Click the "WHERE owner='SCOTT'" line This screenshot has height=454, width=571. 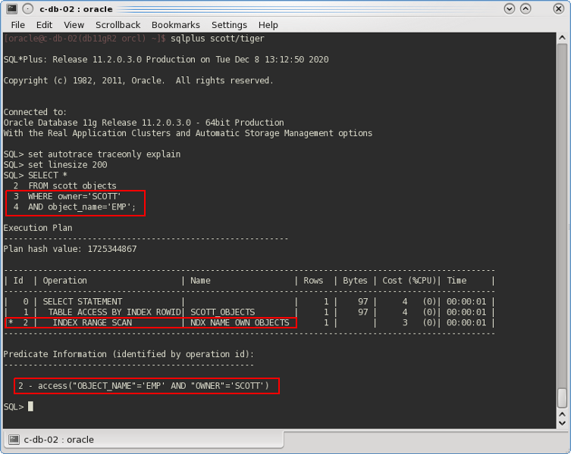tap(67, 196)
